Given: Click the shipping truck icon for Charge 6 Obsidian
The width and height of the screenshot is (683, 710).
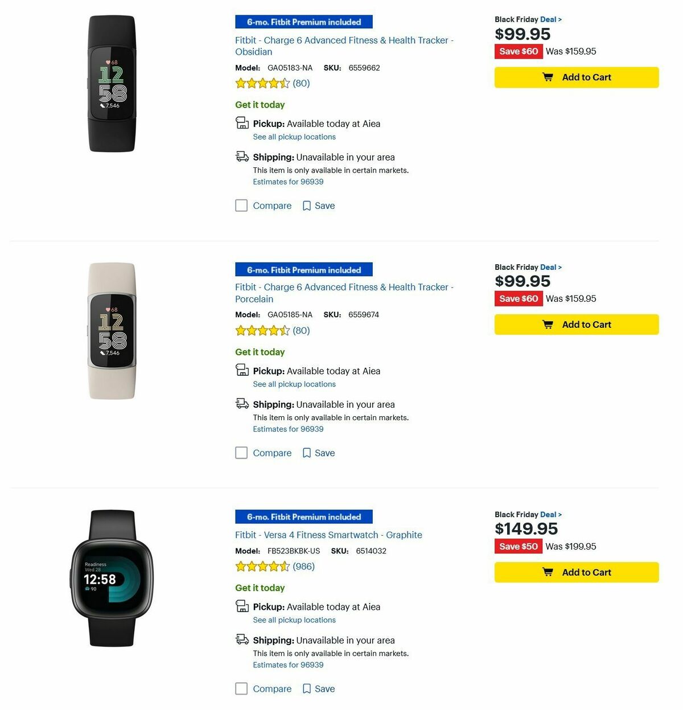Looking at the screenshot, I should 241,156.
